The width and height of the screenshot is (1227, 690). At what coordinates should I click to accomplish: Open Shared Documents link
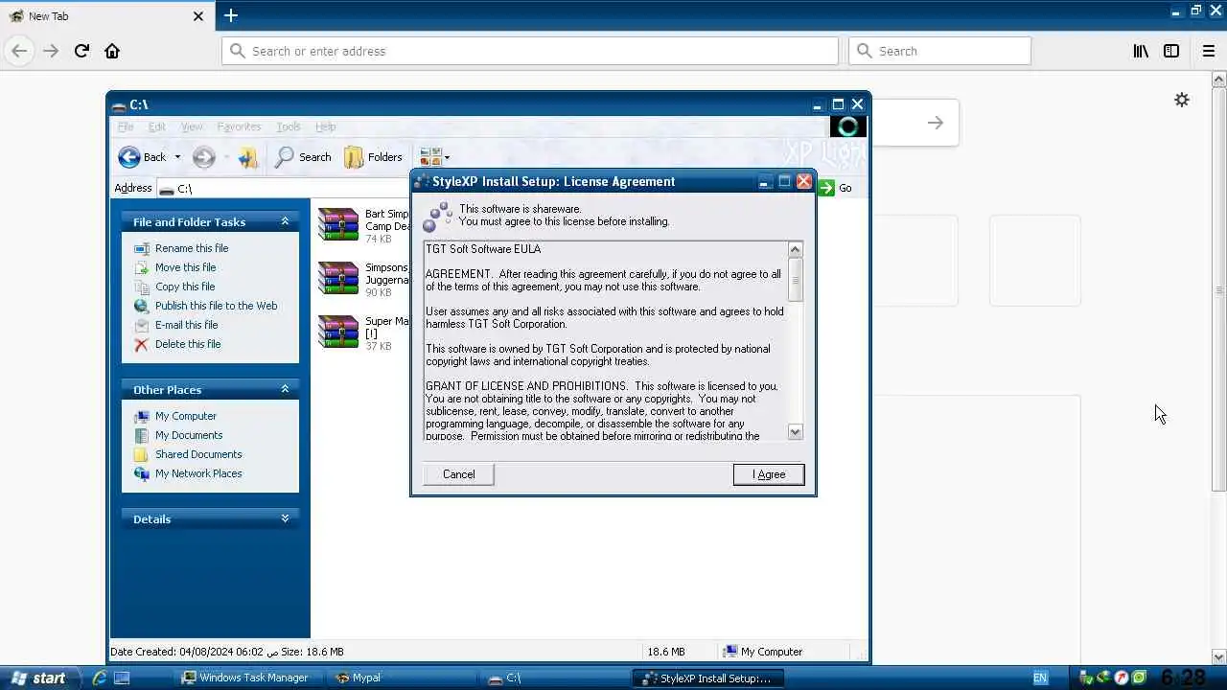point(198,454)
